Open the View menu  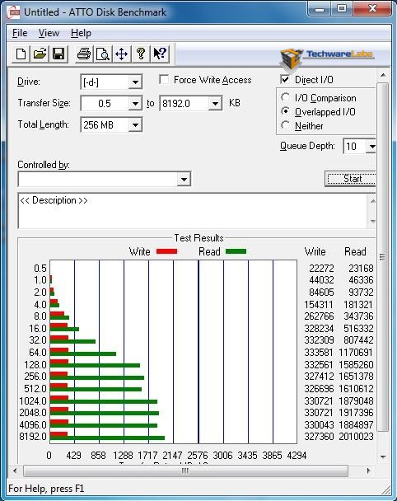49,33
